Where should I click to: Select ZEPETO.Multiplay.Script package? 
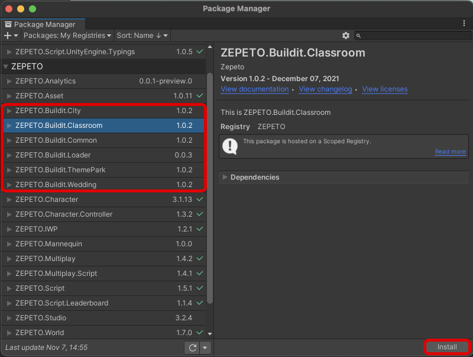tap(103, 274)
